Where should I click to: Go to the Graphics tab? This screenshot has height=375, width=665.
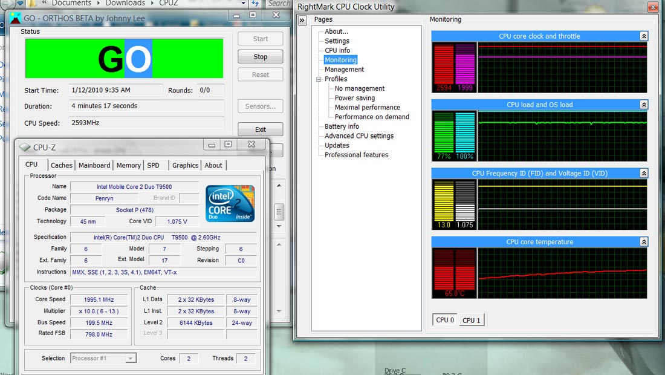pyautogui.click(x=186, y=166)
